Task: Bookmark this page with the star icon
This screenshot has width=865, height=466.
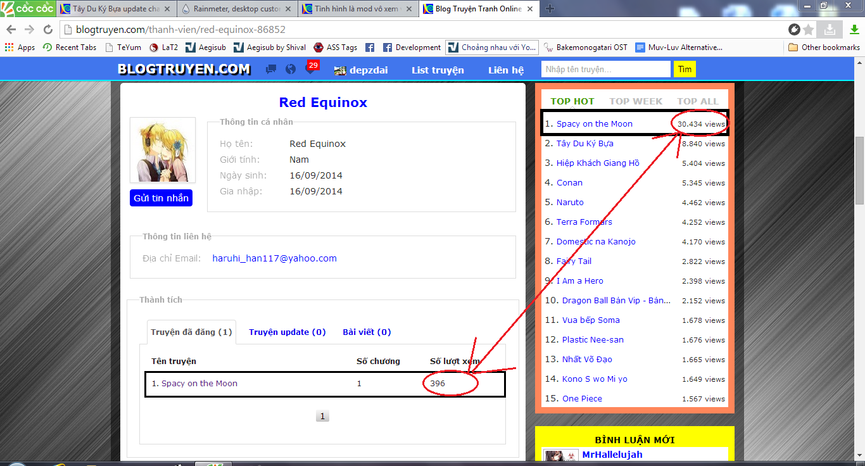Action: tap(809, 30)
